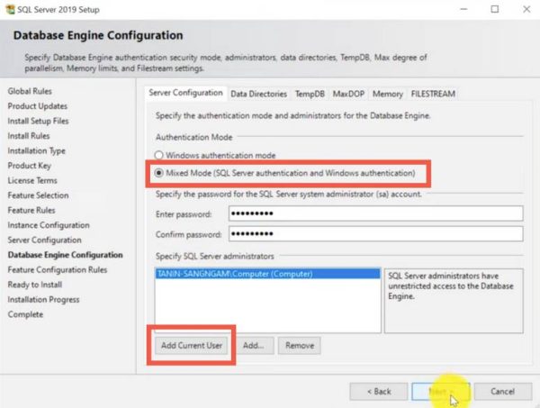This screenshot has width=540, height=408.
Task: Select Mixed Mode authentication radio button
Action: pyautogui.click(x=158, y=173)
